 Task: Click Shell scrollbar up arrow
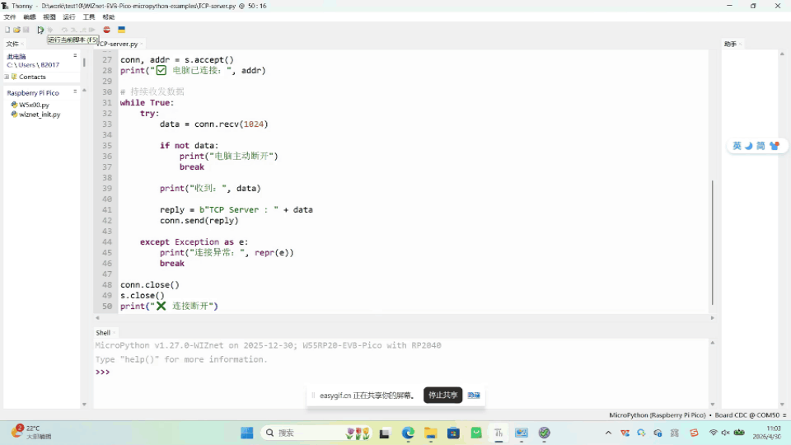712,343
